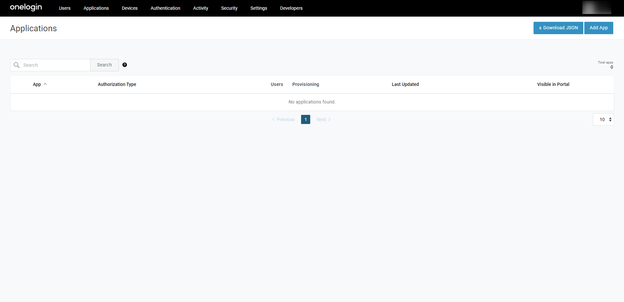The image size is (624, 302).
Task: Open the blurred user profile avatar
Action: click(x=596, y=8)
